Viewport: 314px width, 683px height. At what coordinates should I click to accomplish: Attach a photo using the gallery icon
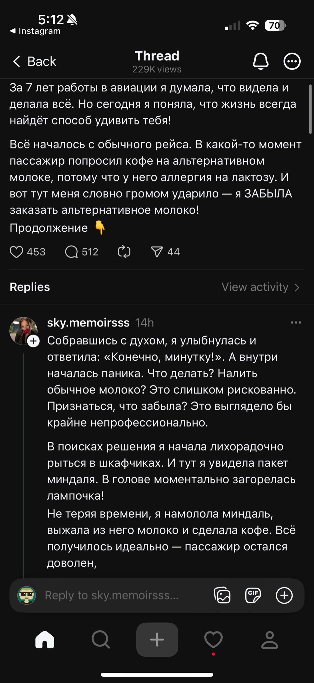pos(222,595)
